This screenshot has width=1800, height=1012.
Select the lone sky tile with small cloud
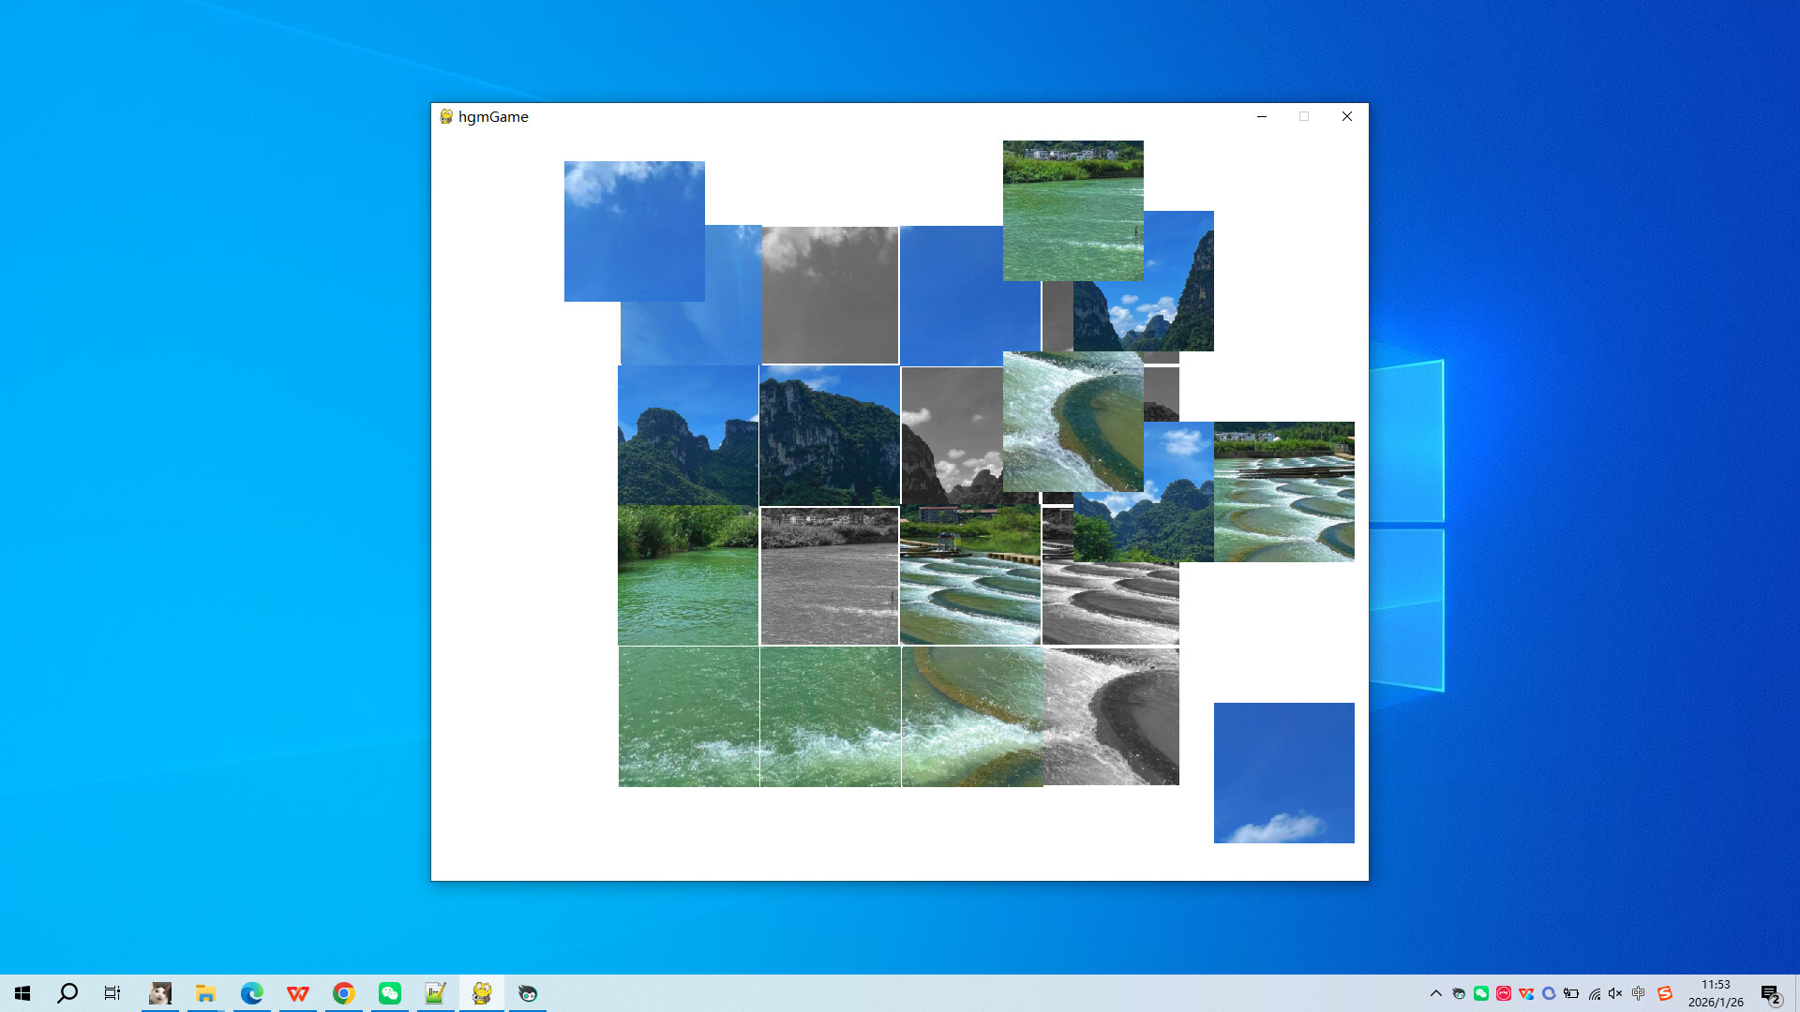tap(1283, 772)
